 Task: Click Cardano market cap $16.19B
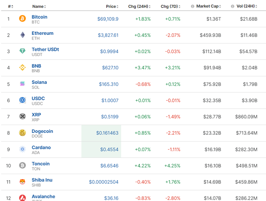pos(213,149)
